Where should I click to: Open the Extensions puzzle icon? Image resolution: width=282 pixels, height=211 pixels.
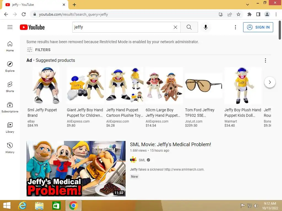[x=249, y=14]
